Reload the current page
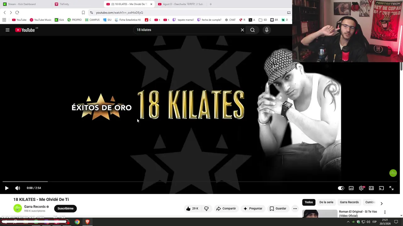Viewport: 403px width, 226px height. click(17, 13)
